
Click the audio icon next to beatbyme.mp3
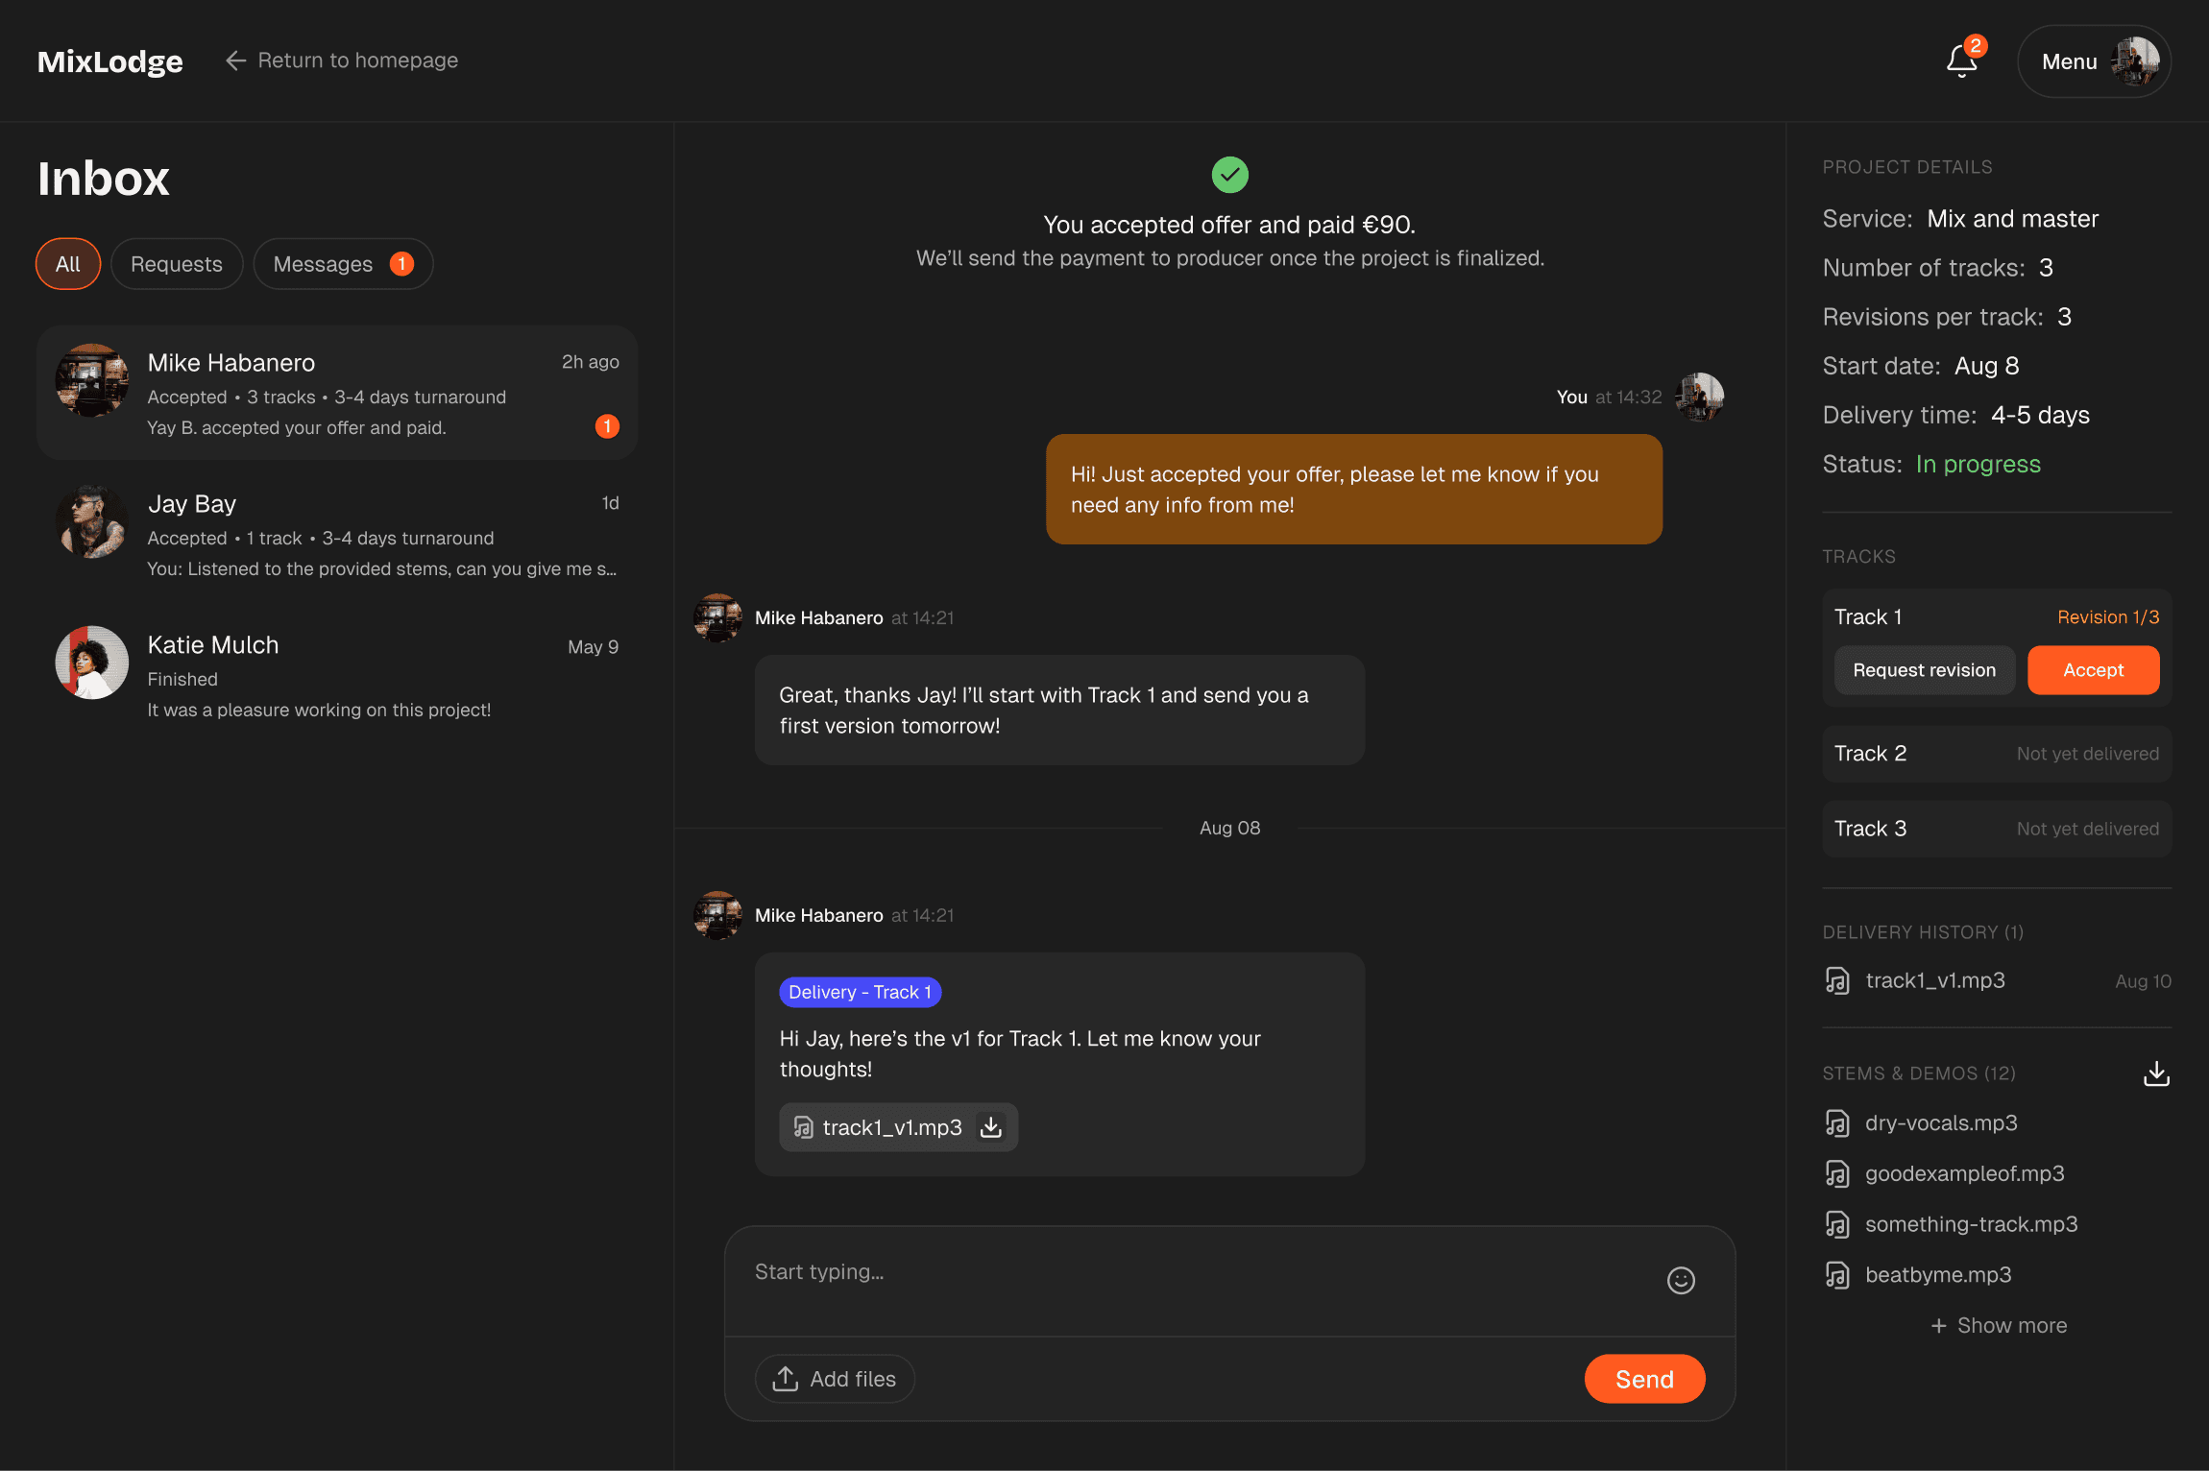click(x=1836, y=1274)
